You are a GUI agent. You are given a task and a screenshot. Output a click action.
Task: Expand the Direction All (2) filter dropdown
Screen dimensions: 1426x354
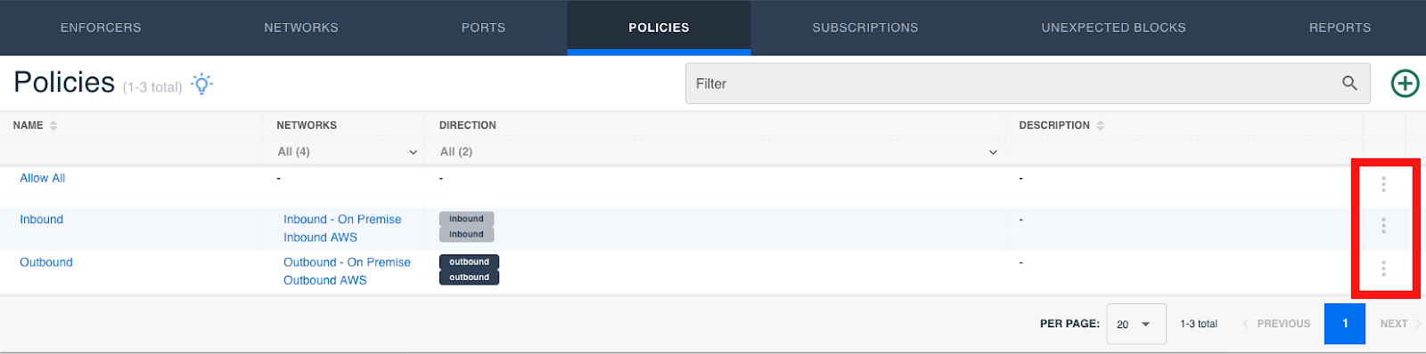[718, 152]
